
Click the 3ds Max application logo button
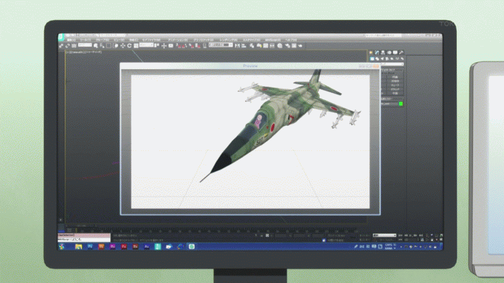(x=61, y=37)
